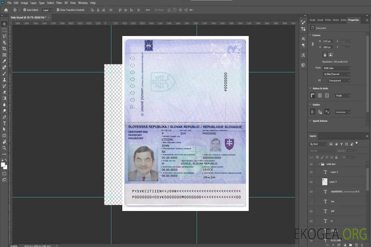The width and height of the screenshot is (371, 247).
Task: Hide the Layer 2 text layer
Action: [311, 172]
